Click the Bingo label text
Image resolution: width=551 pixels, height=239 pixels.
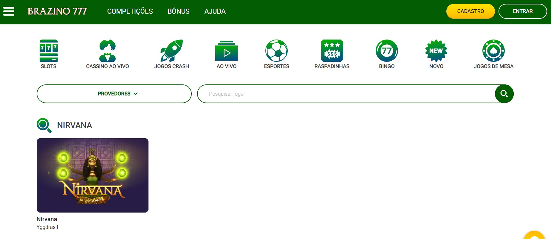387,66
